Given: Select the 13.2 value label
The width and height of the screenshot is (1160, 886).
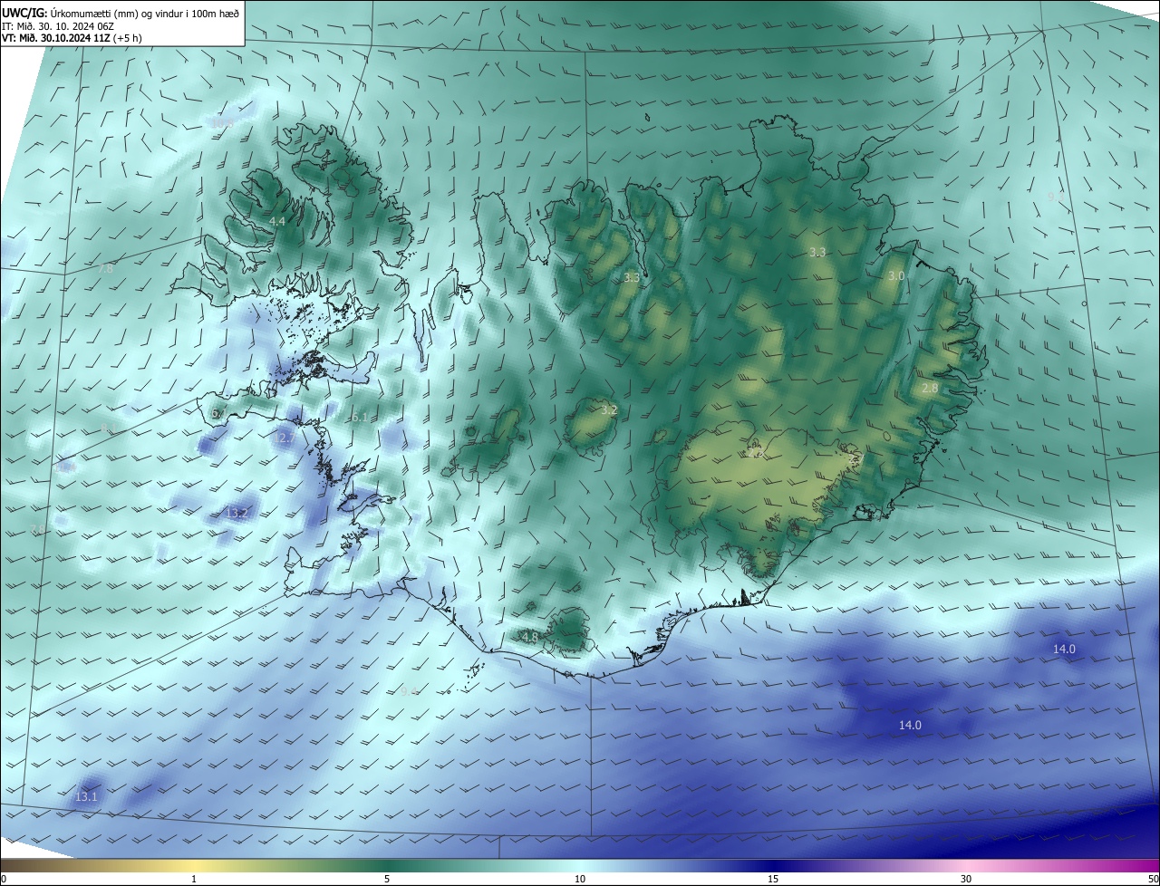Looking at the screenshot, I should [237, 514].
